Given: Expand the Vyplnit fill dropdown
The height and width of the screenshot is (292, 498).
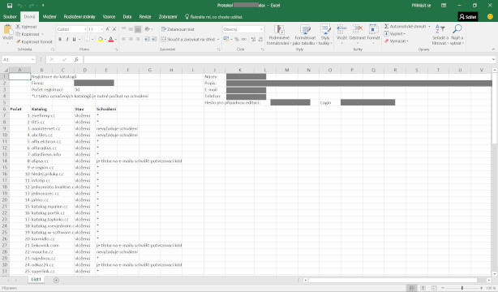Looking at the screenshot, I should pos(404,34).
